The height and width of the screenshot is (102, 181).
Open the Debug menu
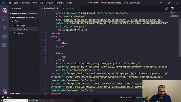tap(49, 3)
